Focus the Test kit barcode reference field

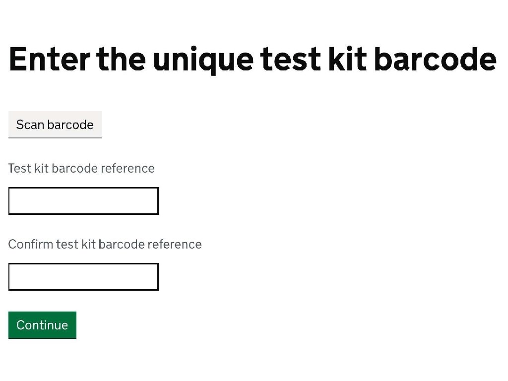(83, 201)
